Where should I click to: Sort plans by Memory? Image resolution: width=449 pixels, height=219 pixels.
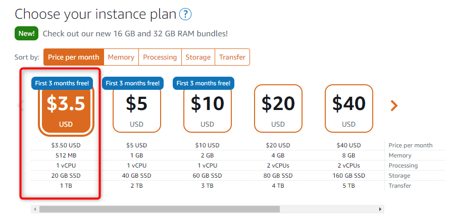(121, 57)
